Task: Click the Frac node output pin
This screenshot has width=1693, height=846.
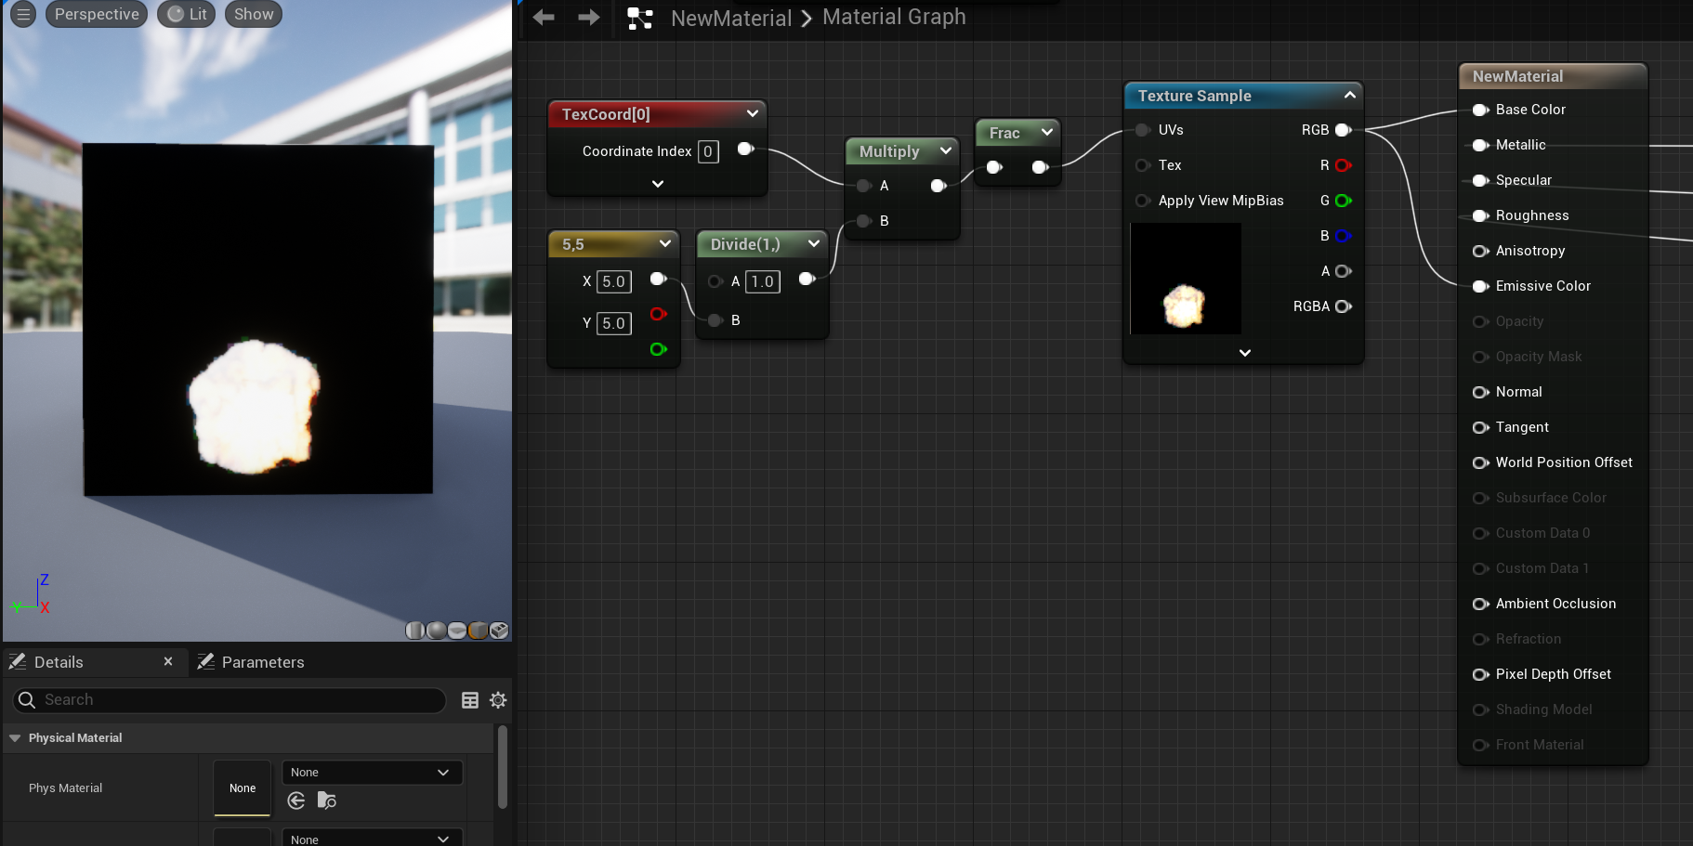Action: 1041,167
